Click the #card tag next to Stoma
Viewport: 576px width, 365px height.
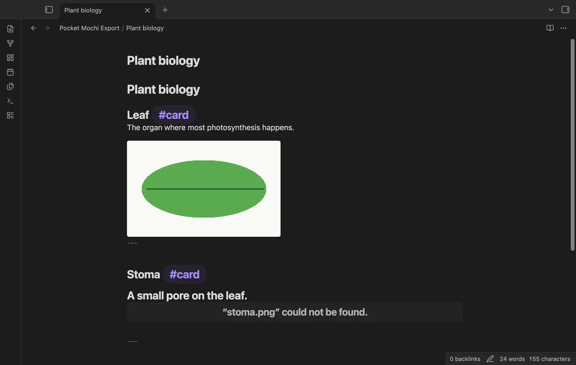[x=185, y=275]
